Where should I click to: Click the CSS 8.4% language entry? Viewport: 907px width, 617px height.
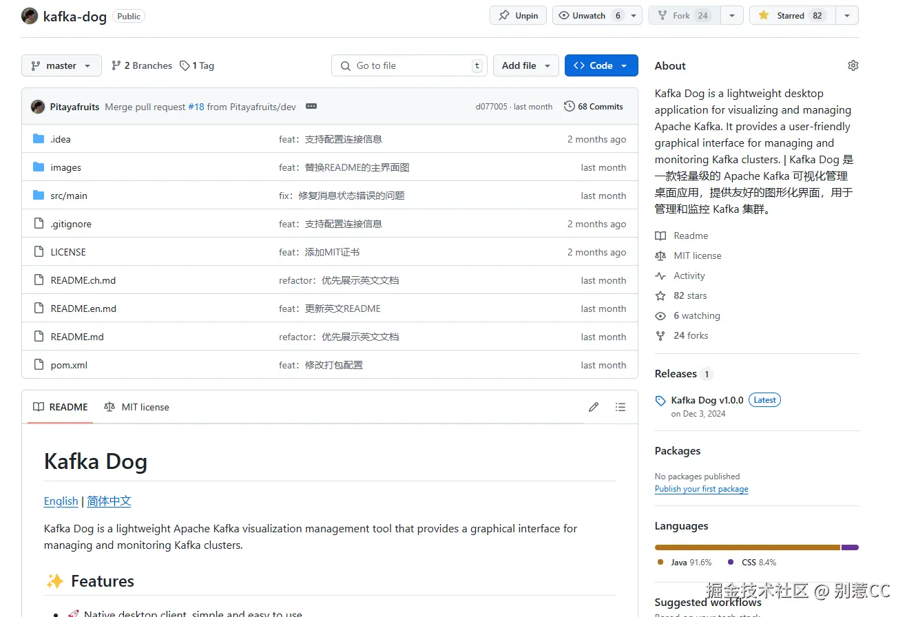point(752,563)
